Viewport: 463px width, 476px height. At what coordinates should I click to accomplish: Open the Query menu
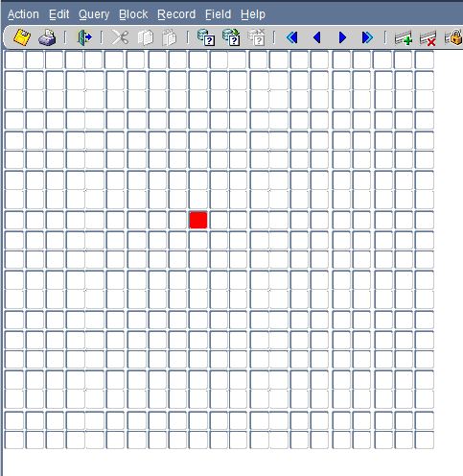[x=94, y=14]
